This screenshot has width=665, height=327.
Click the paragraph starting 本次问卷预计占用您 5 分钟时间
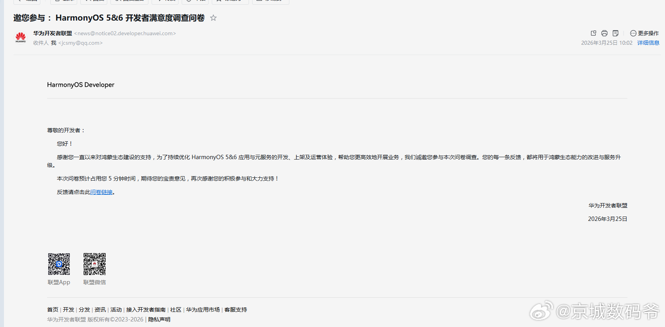click(x=168, y=179)
